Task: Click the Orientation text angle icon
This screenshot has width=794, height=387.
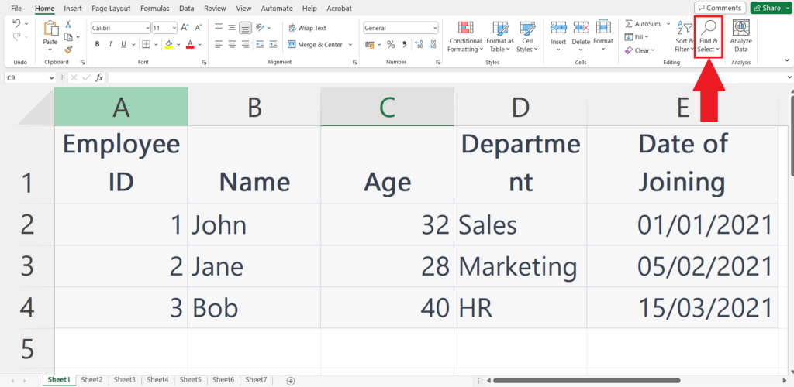Action: point(261,28)
